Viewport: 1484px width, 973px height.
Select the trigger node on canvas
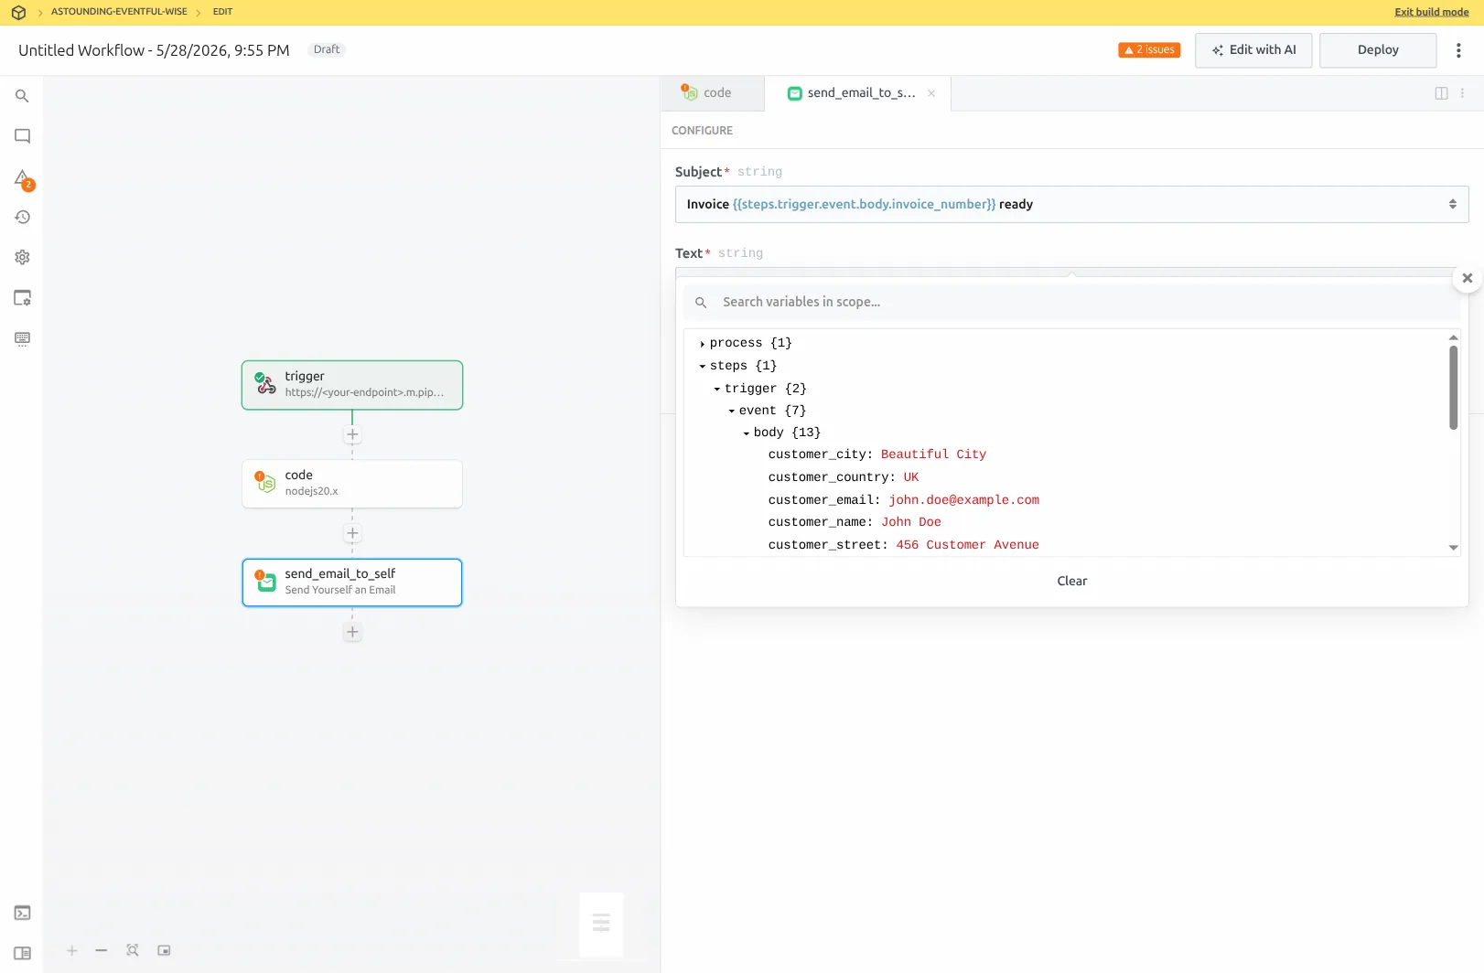352,385
